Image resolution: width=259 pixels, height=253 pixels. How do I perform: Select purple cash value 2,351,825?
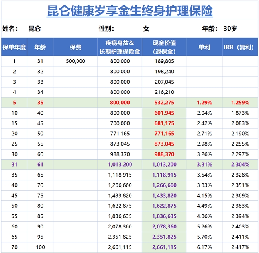164,237
